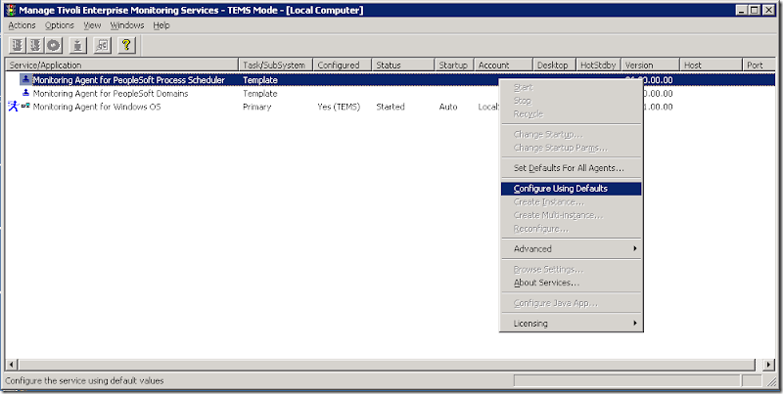
Task: Click the stamp-shaped Configure toolbar icon
Action: pos(77,45)
